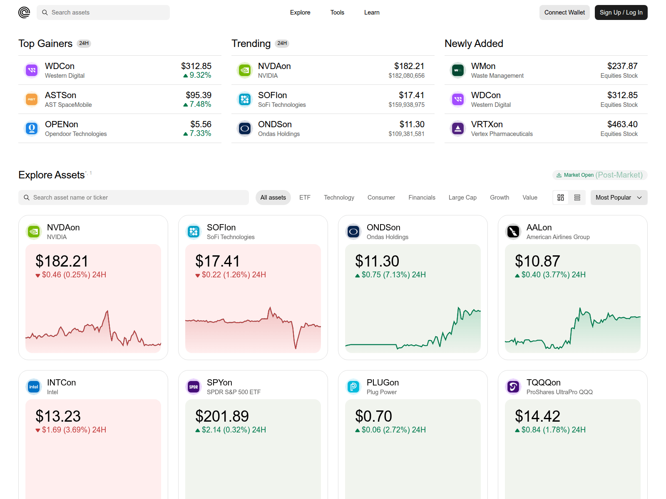The height and width of the screenshot is (499, 666).
Task: Click the TQQQon ProShares logo icon
Action: 513,387
